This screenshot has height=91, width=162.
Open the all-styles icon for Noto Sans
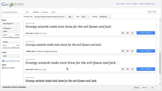click(123, 33)
